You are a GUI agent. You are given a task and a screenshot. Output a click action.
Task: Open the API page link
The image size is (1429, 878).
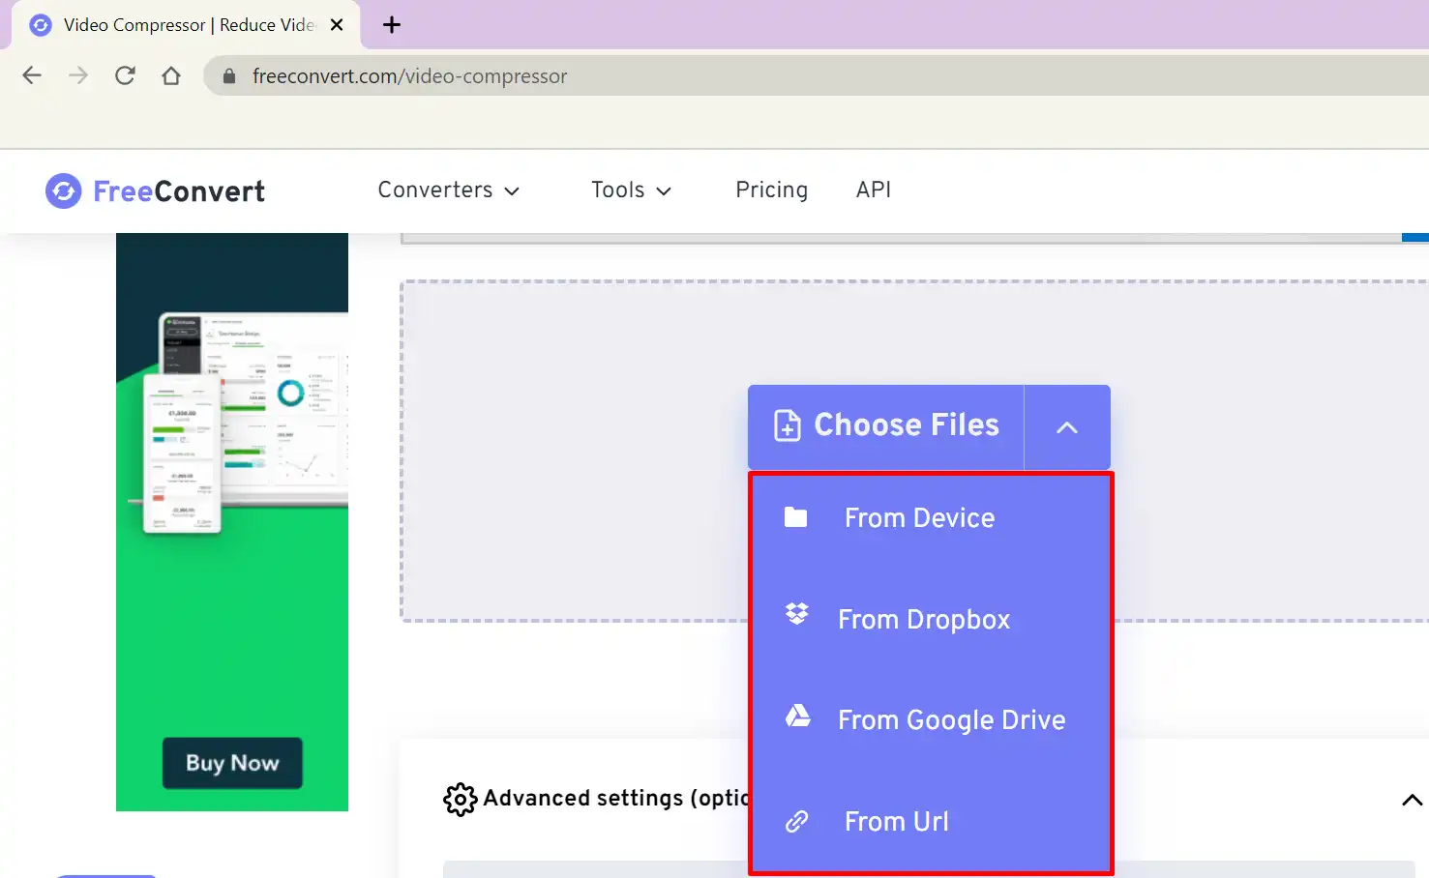(874, 190)
